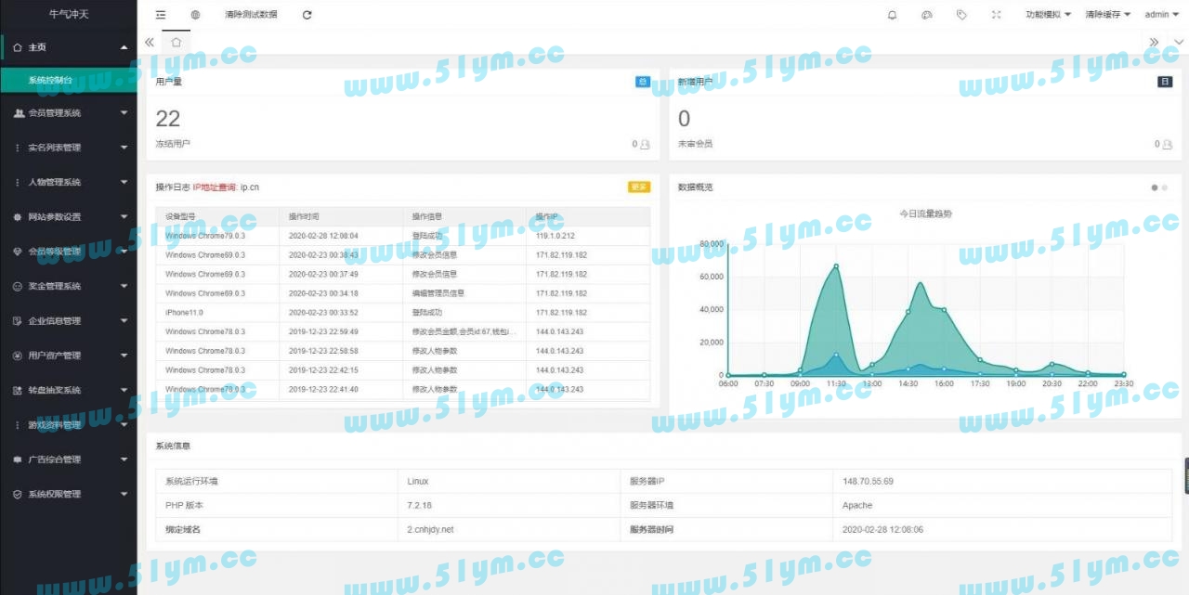Click the IP地址查询 link
The height and width of the screenshot is (595, 1189).
pyautogui.click(x=215, y=188)
